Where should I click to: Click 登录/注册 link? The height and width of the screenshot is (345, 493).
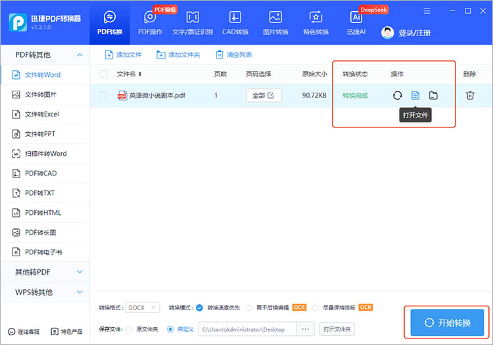point(414,33)
